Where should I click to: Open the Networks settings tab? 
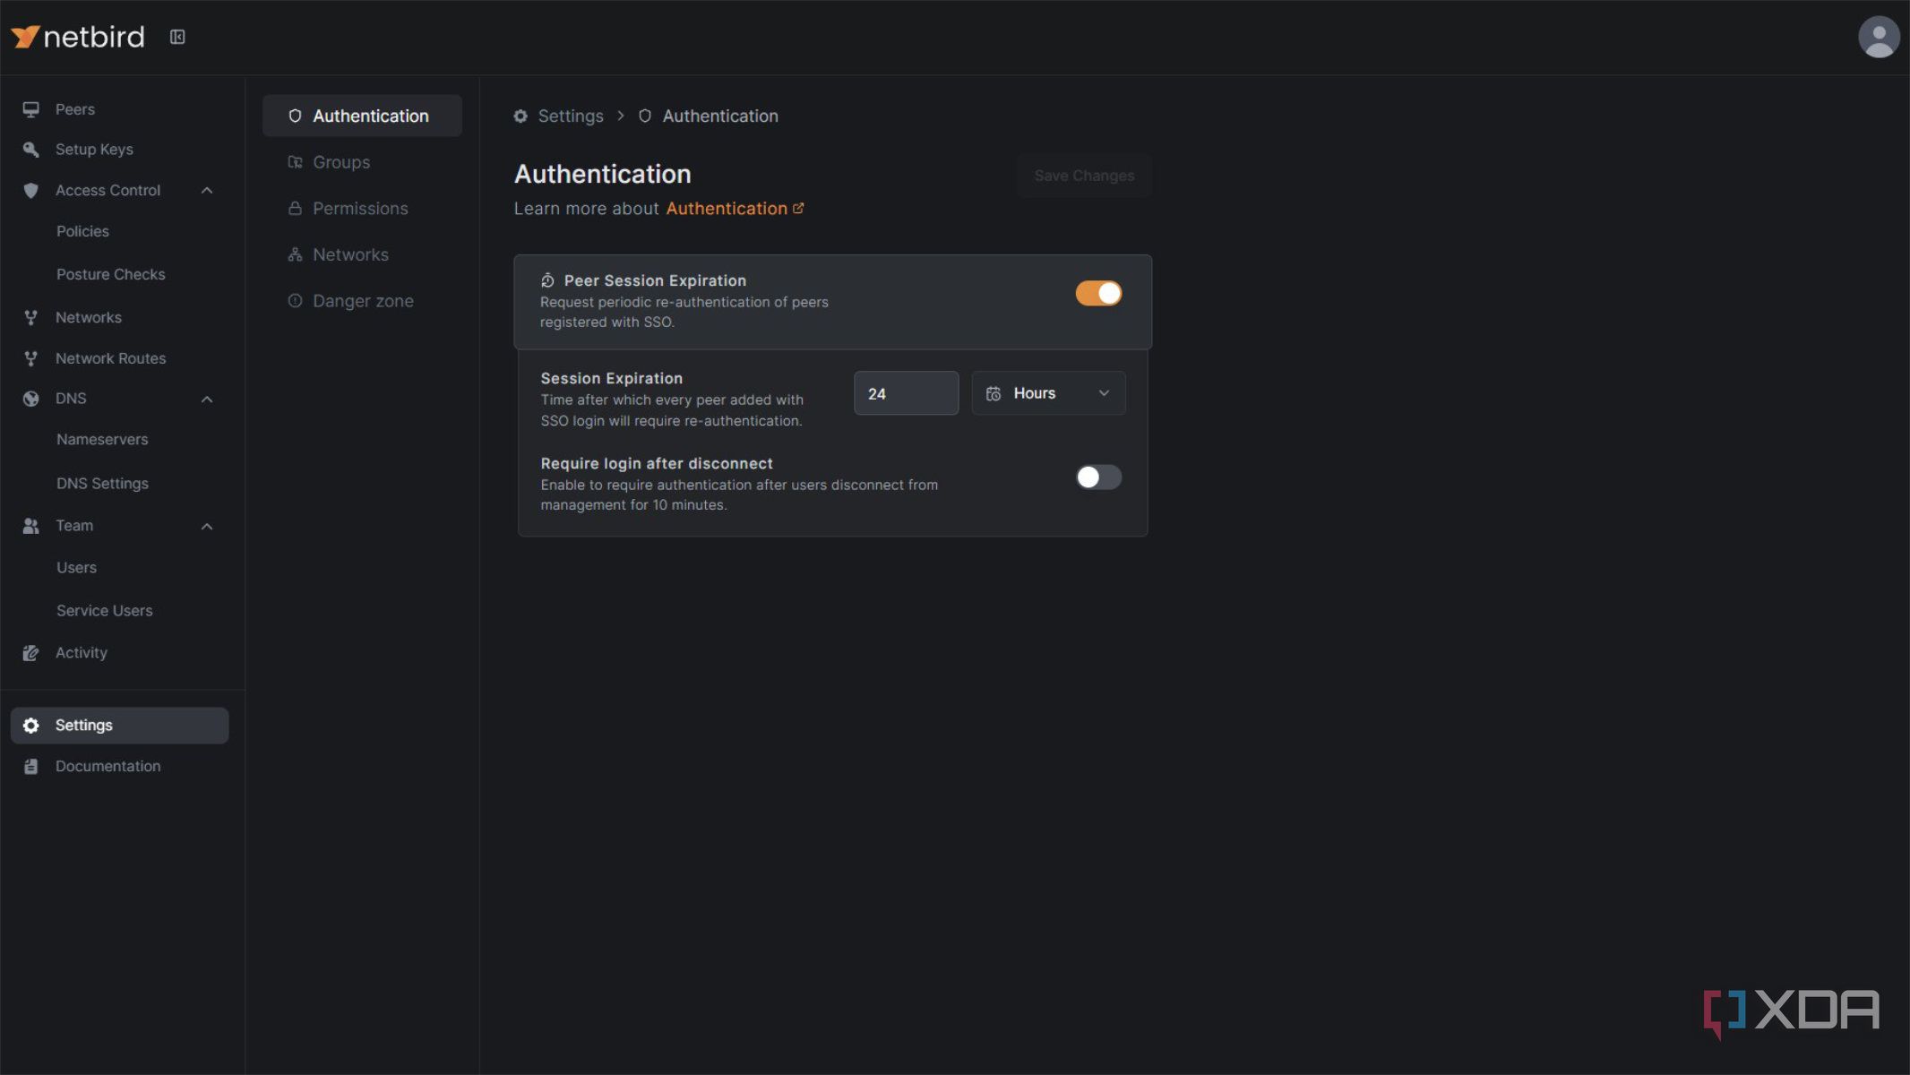[362, 254]
